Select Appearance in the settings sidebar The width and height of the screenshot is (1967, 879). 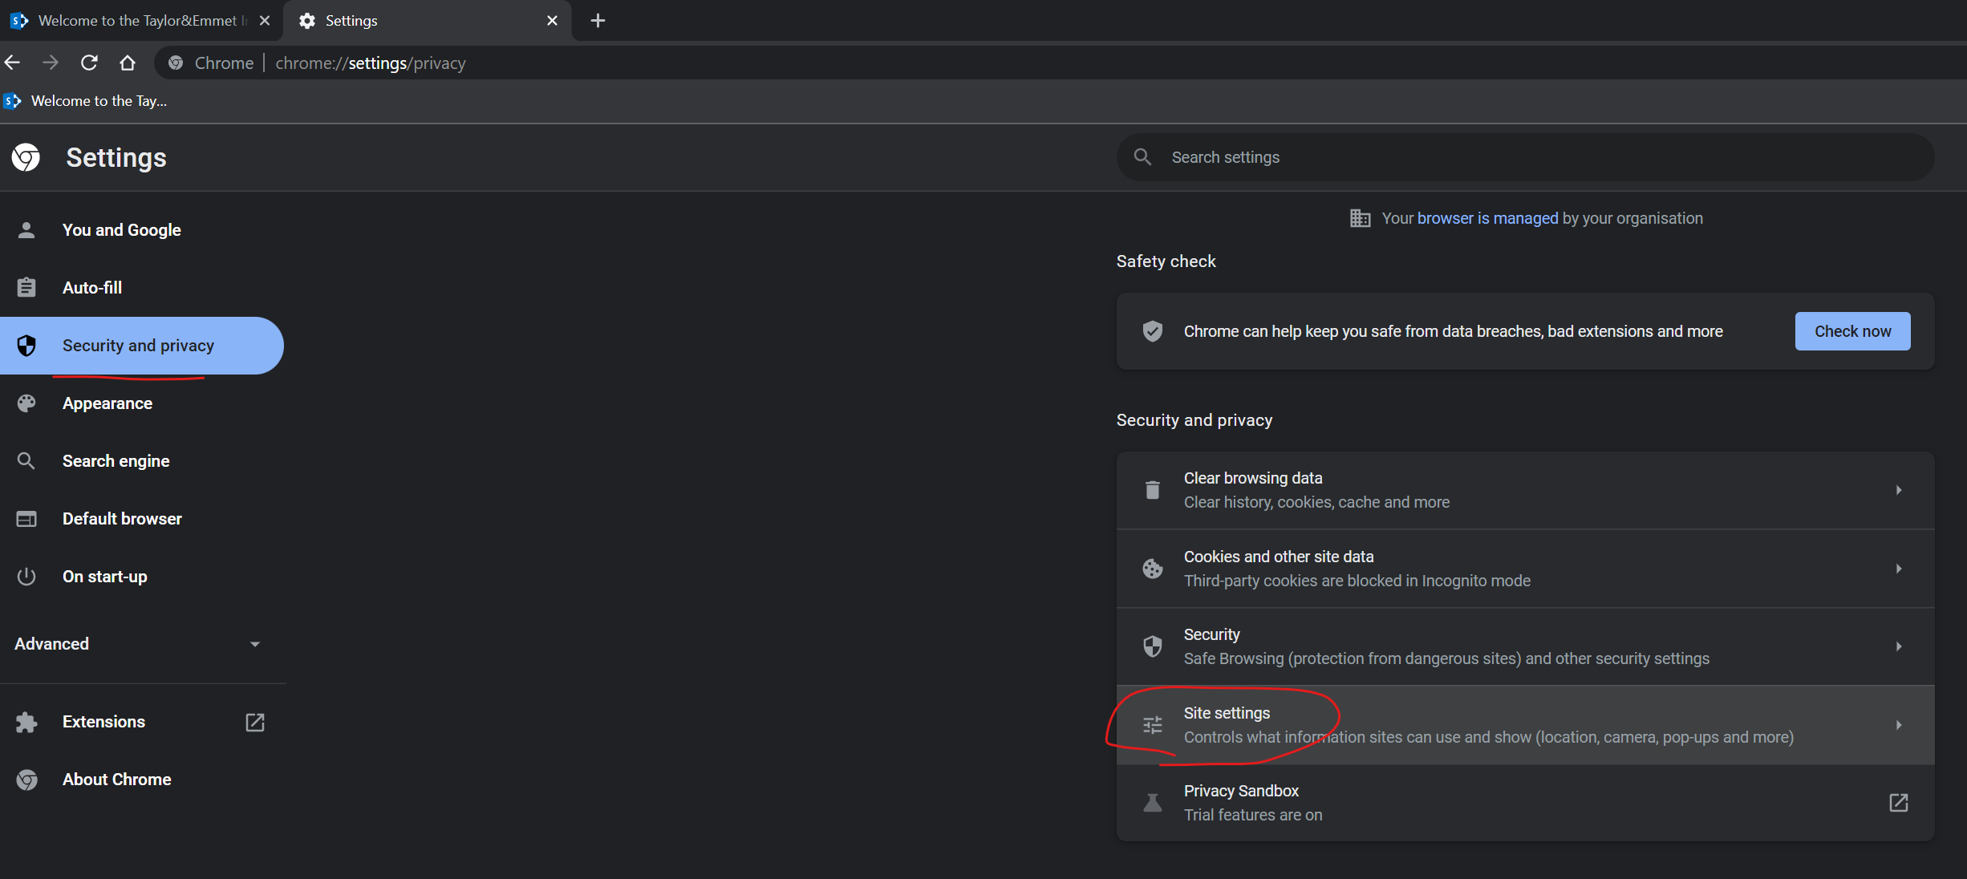point(107,403)
